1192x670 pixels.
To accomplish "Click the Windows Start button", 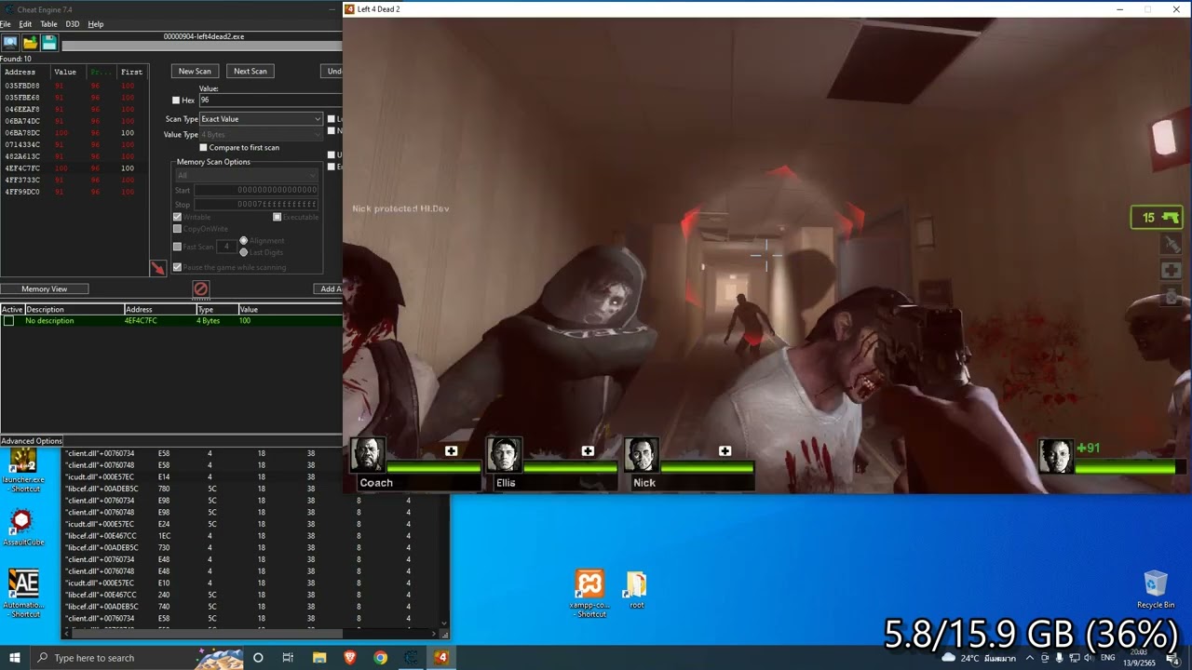I will (x=15, y=658).
